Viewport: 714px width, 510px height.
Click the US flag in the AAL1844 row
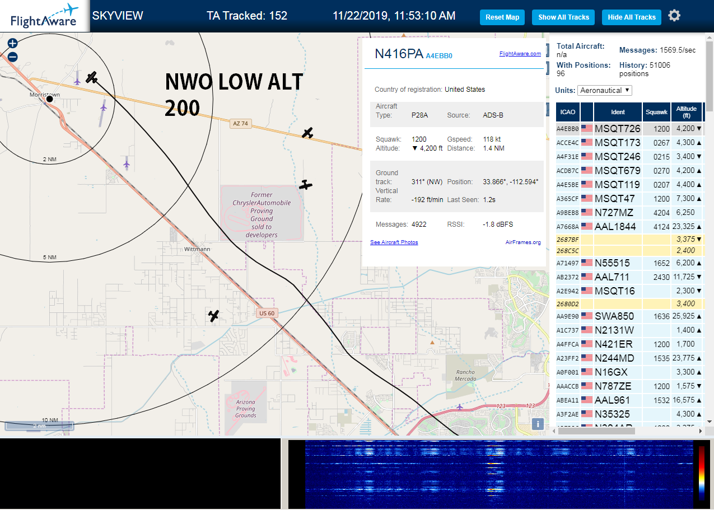[x=587, y=227]
